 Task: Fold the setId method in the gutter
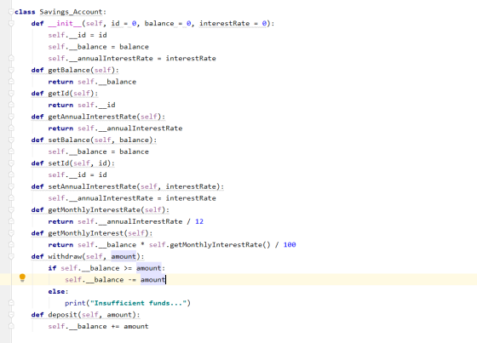click(x=11, y=163)
